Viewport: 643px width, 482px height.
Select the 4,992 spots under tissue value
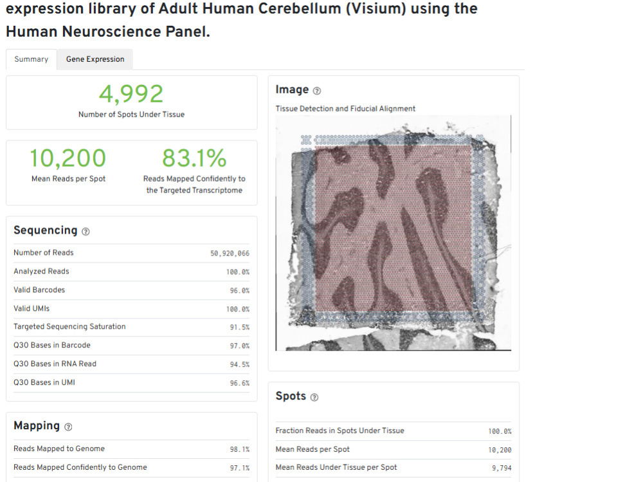[131, 94]
